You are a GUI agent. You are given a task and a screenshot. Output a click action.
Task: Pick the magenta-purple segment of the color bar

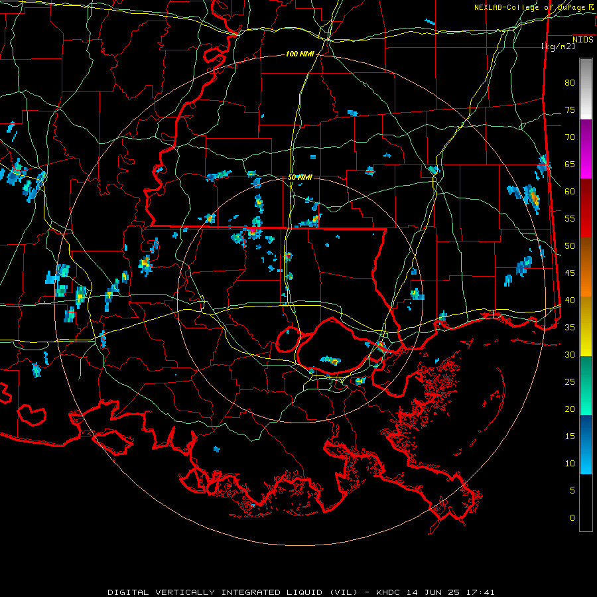pos(586,149)
